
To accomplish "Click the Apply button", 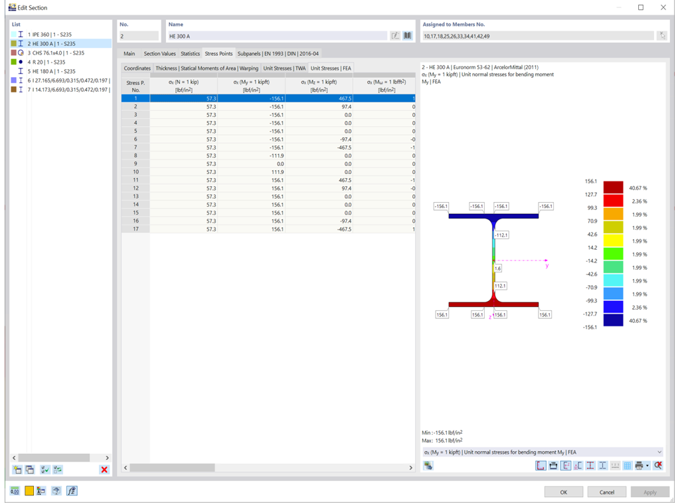I will tap(649, 492).
